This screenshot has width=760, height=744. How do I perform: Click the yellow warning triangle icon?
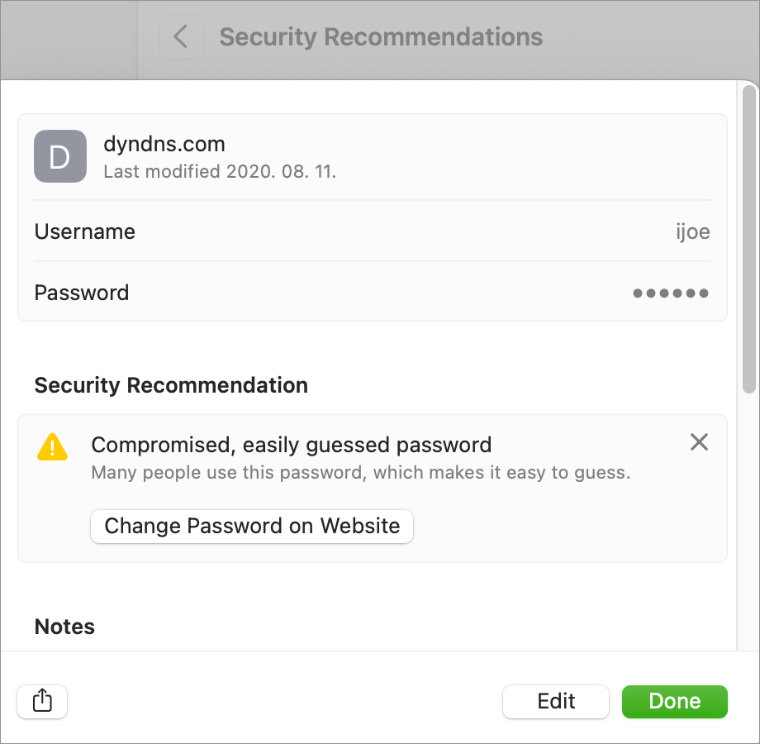coord(52,446)
